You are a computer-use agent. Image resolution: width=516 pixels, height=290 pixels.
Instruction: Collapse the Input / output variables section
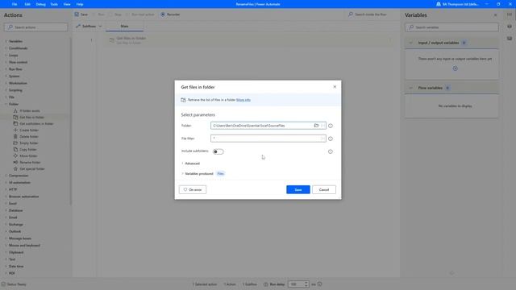tap(410, 43)
